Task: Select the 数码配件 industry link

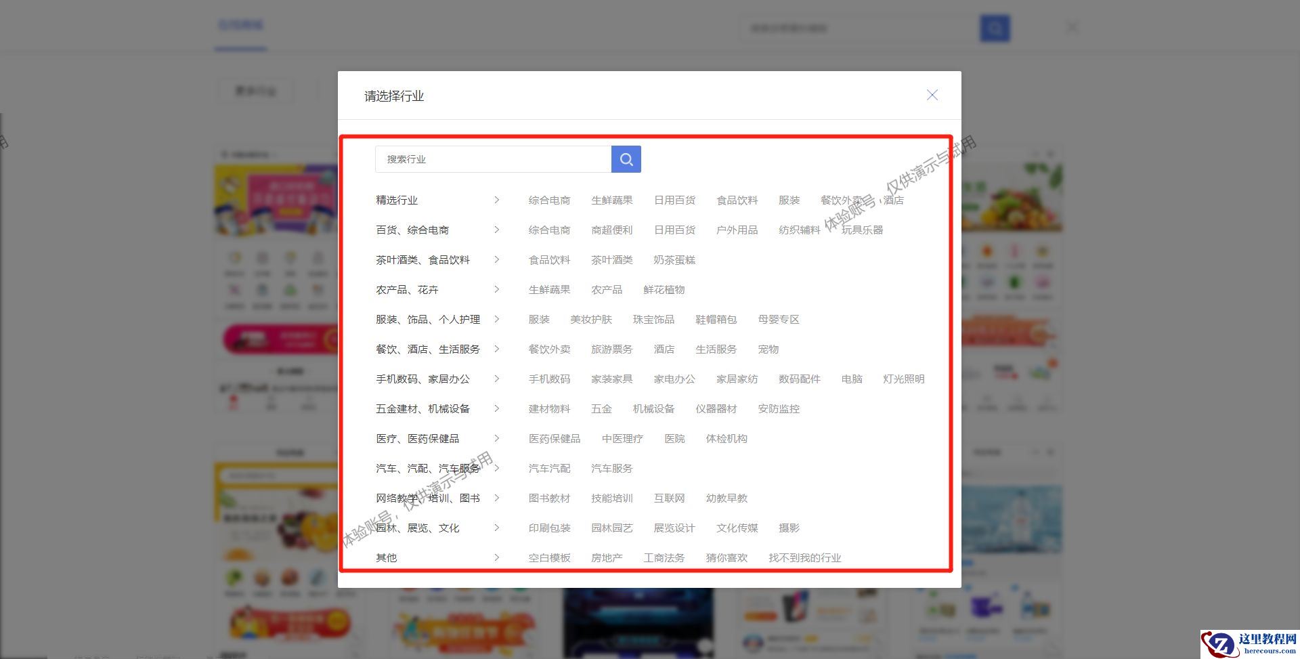Action: point(800,379)
